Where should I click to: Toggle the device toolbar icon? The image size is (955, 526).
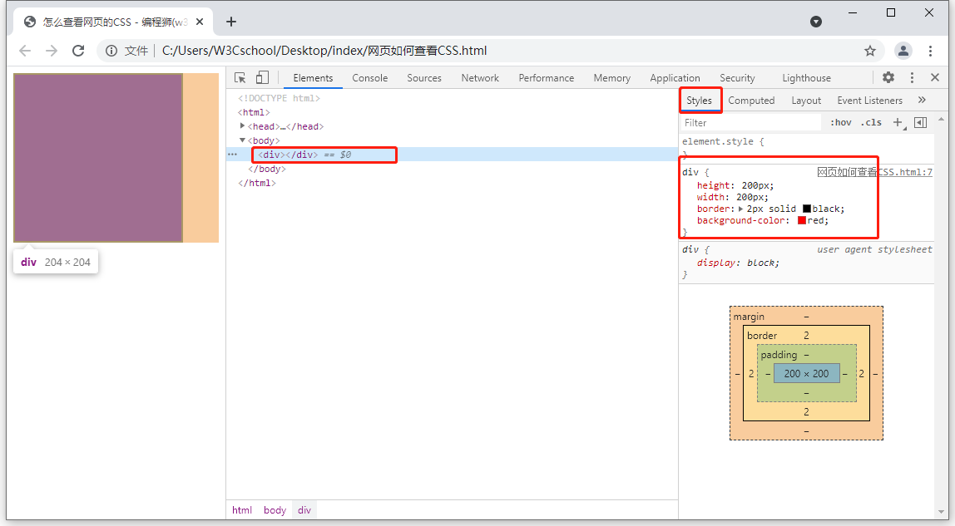262,78
